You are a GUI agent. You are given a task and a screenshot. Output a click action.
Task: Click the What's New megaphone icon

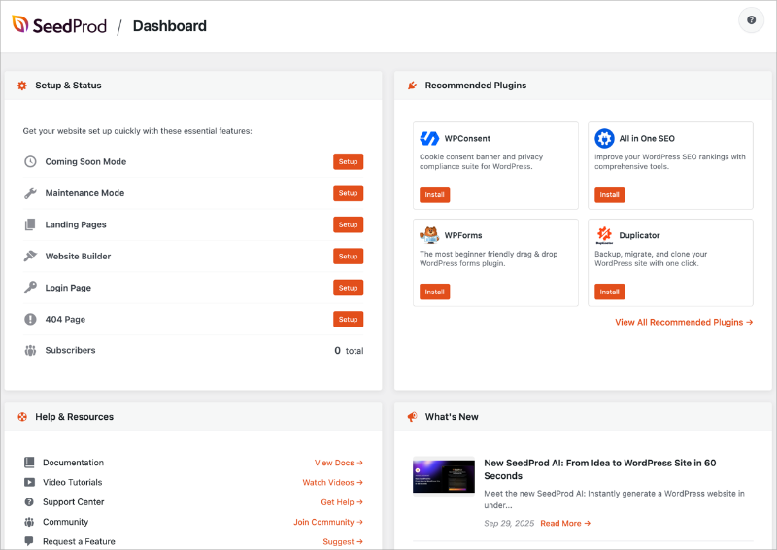[x=412, y=417]
